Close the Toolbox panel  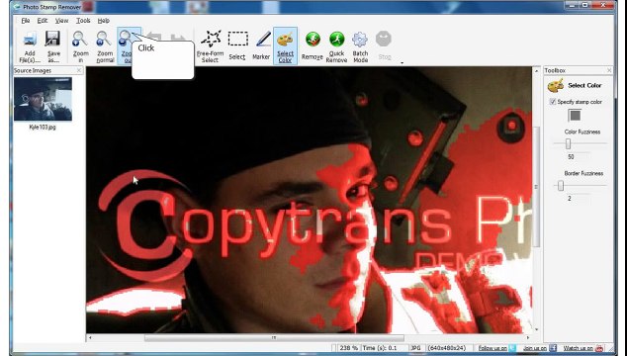(x=609, y=70)
